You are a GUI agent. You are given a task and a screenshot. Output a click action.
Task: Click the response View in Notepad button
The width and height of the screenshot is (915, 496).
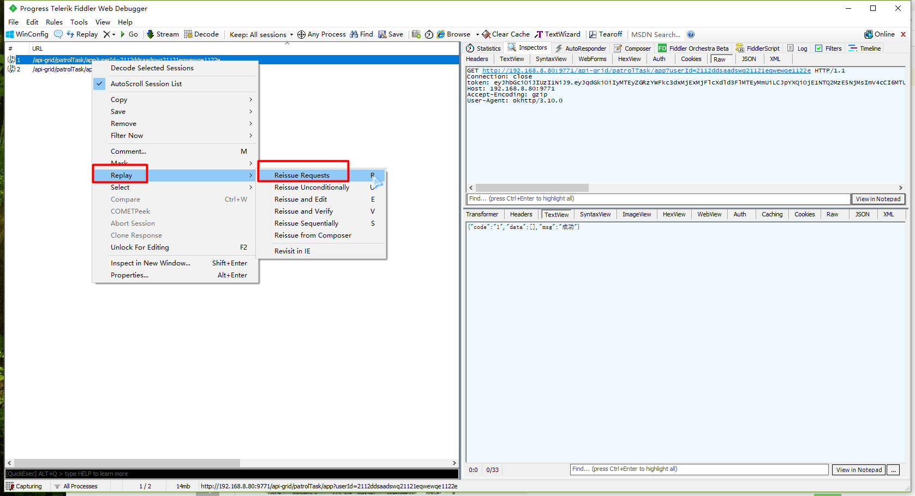(859, 470)
